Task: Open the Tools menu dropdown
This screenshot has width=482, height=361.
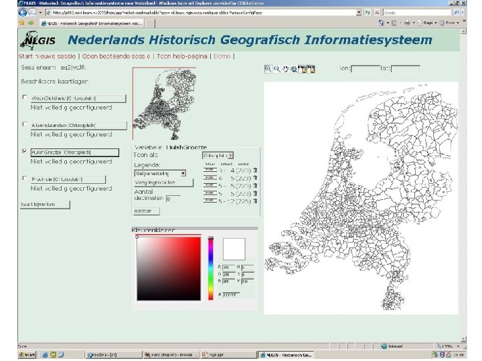Action: (450, 23)
